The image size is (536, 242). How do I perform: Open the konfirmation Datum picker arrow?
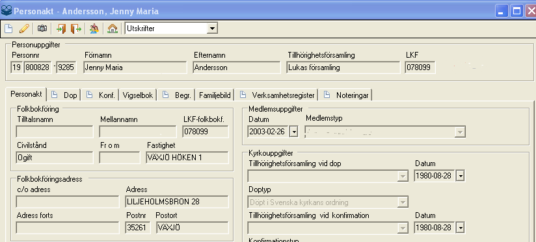[461, 228]
